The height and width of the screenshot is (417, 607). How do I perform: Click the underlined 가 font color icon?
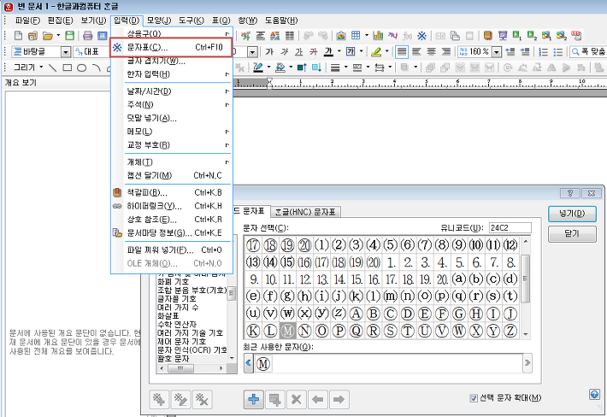pyautogui.click(x=328, y=51)
